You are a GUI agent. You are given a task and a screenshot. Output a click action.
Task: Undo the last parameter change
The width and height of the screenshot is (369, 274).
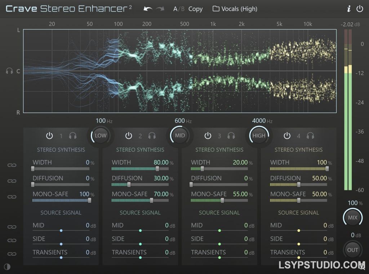coord(147,9)
